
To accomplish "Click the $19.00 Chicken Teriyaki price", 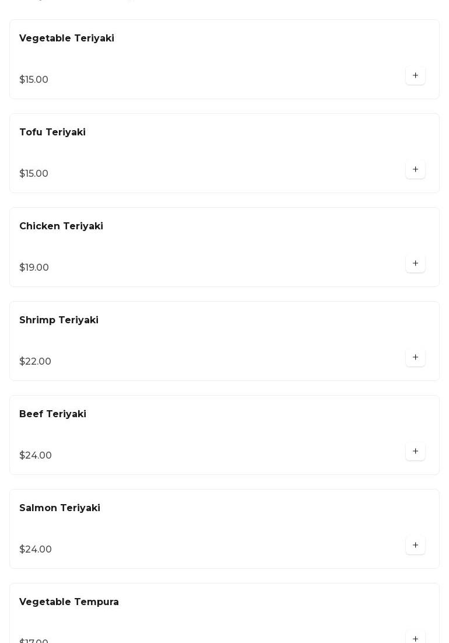I will [x=34, y=268].
